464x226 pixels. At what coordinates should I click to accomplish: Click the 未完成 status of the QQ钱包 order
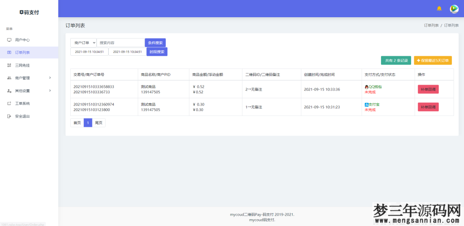370,92
